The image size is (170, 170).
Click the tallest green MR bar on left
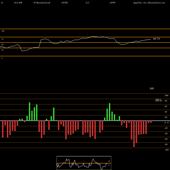30,112
